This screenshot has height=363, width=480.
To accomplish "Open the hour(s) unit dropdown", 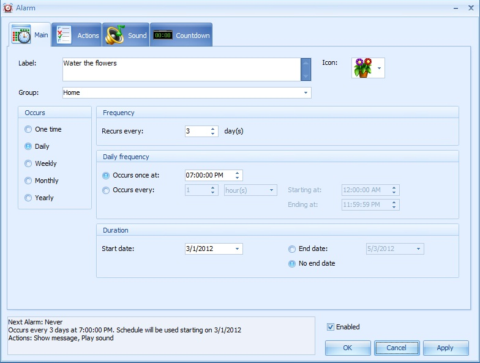I will pos(271,190).
